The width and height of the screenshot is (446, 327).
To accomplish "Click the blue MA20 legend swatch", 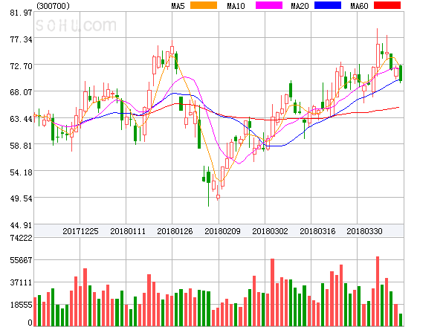I will pyautogui.click(x=328, y=5).
